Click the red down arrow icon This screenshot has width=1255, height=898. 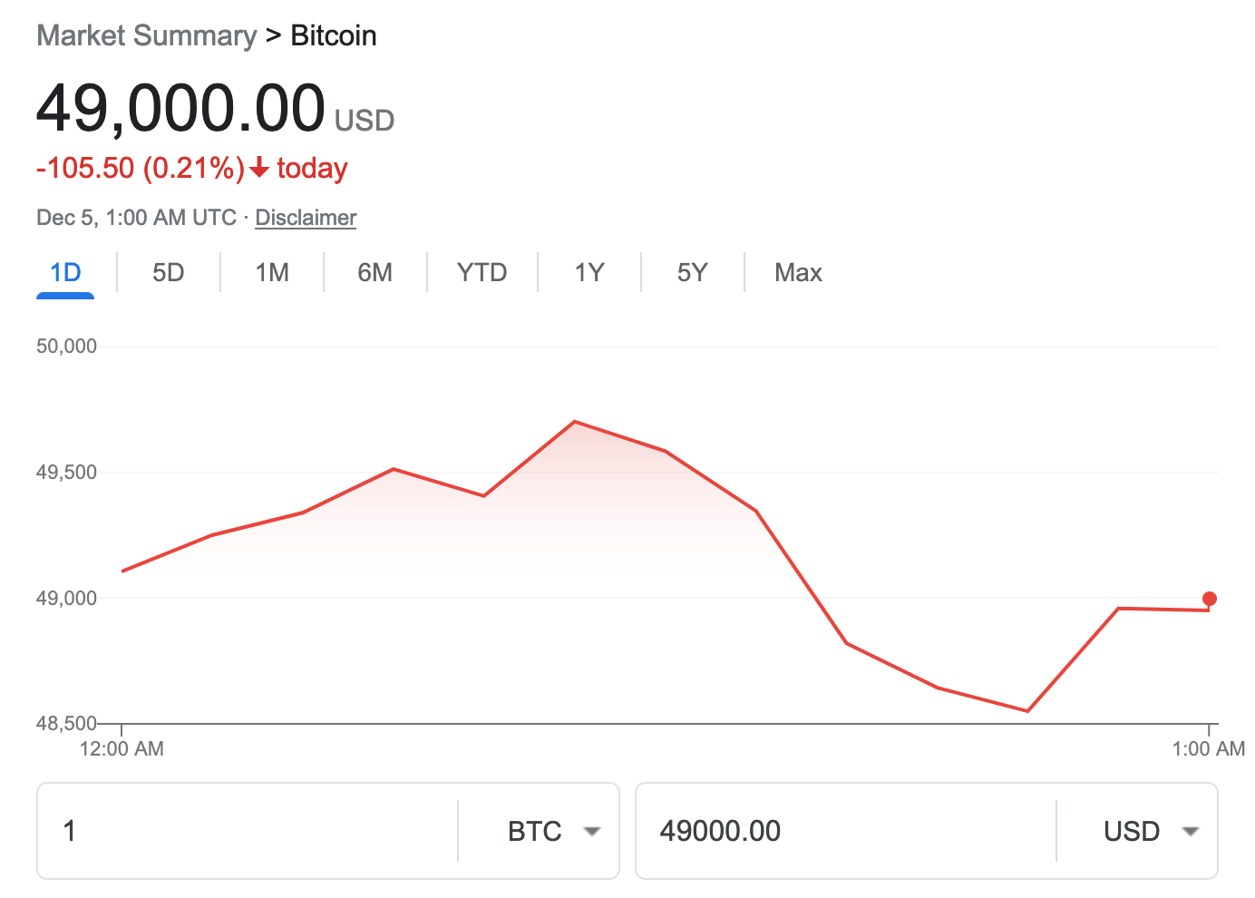(x=259, y=169)
